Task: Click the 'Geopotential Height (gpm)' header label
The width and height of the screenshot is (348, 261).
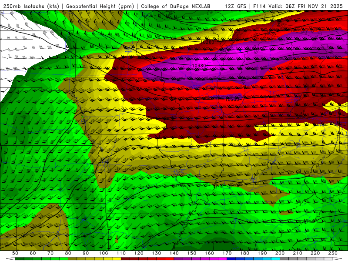Action: tap(100, 7)
